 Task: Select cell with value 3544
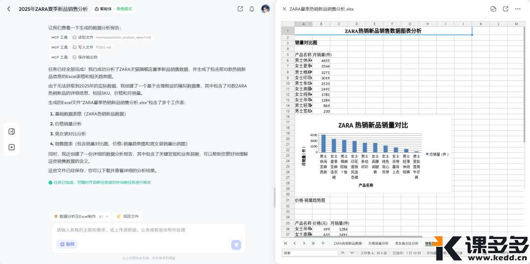point(321,66)
